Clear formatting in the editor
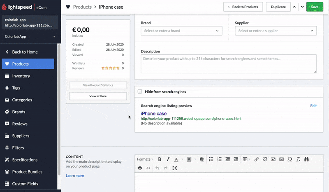 298,159
